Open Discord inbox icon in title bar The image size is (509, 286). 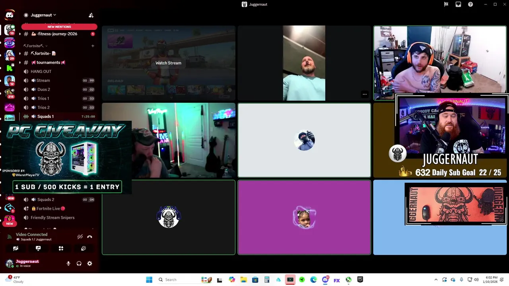(458, 4)
